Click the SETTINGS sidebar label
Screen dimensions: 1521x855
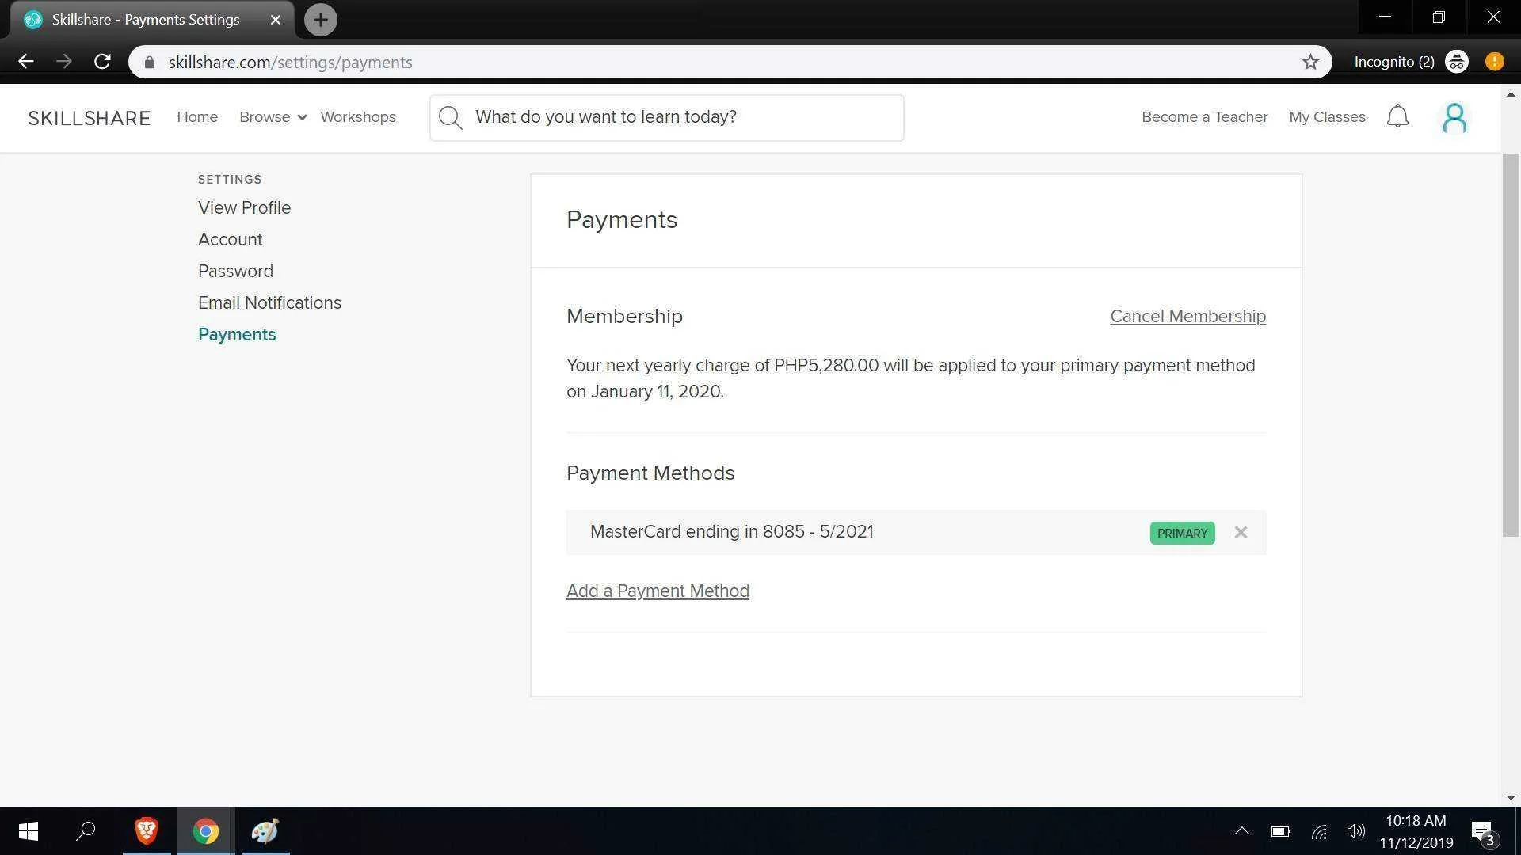tap(230, 180)
